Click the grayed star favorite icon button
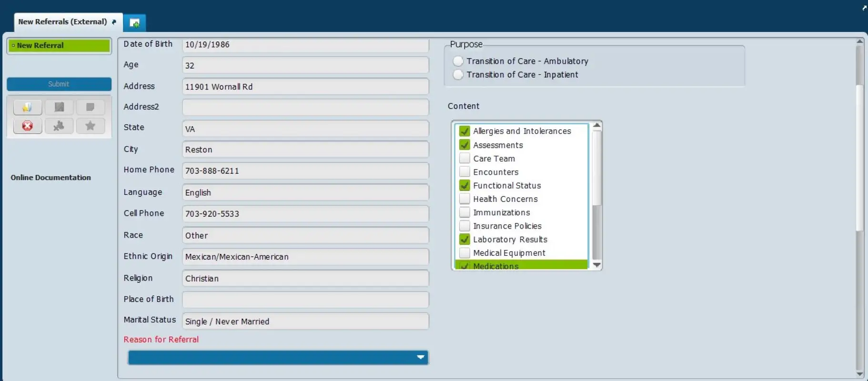Viewport: 868px width, 381px height. tap(90, 126)
